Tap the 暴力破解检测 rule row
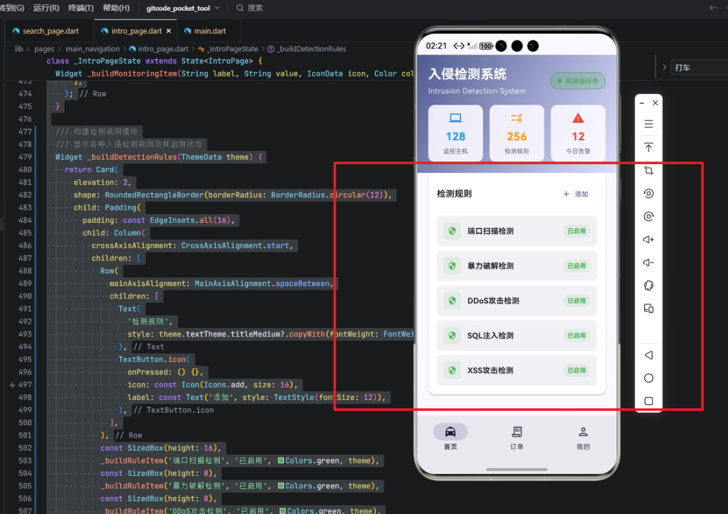728x514 pixels. point(517,266)
